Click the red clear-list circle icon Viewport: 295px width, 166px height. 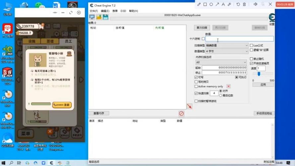point(182,114)
